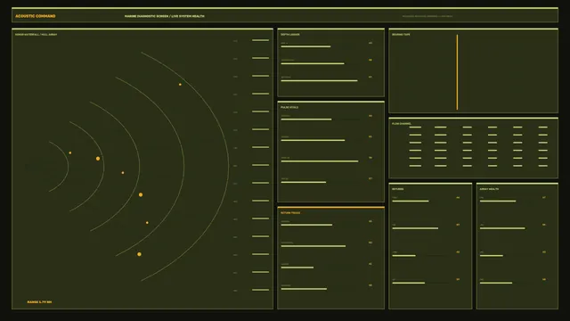Click the shortest bar in Array Health

pyautogui.click(x=492, y=256)
